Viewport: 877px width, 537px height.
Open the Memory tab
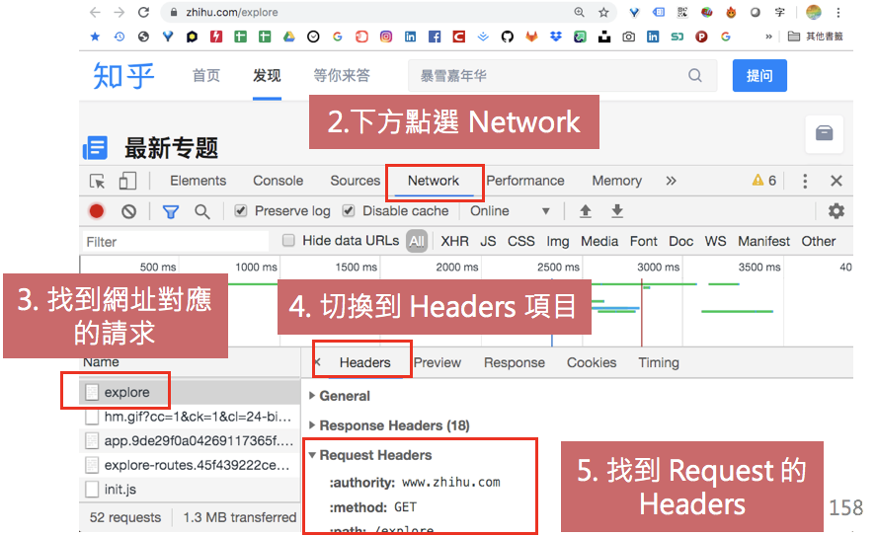coord(617,181)
